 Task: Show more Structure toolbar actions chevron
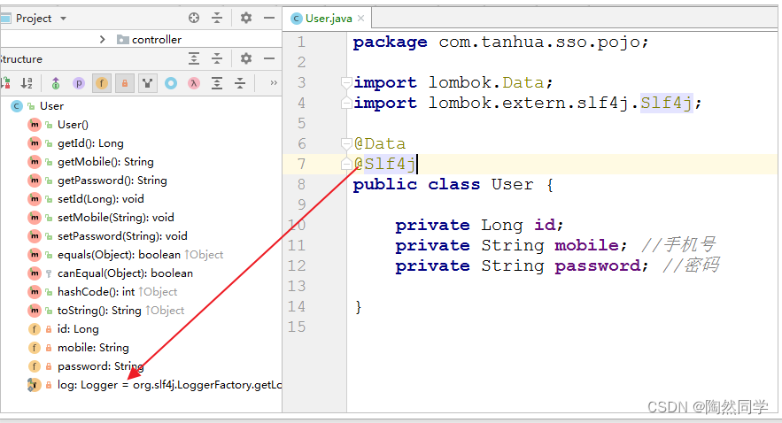click(274, 82)
